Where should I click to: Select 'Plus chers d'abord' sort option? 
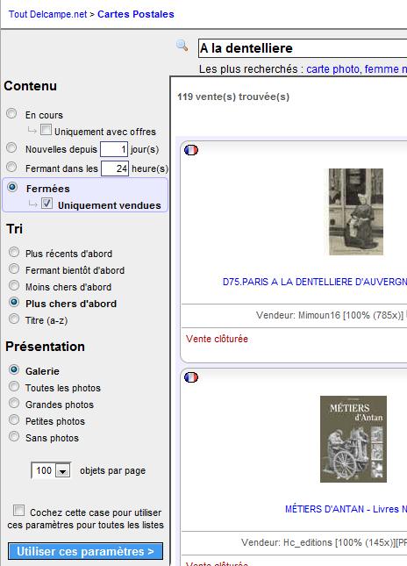14,302
